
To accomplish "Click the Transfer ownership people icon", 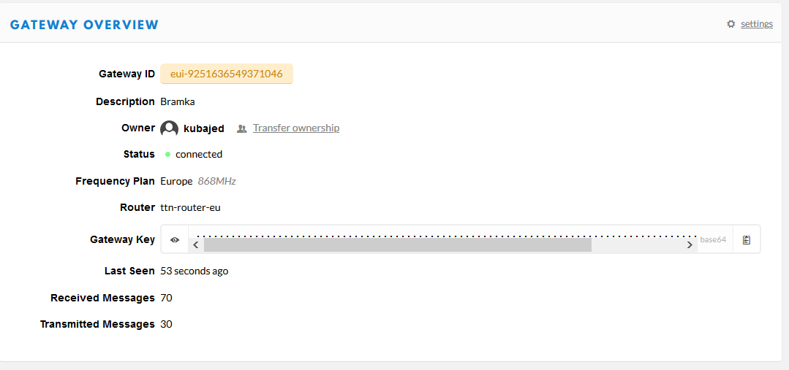I will point(242,128).
